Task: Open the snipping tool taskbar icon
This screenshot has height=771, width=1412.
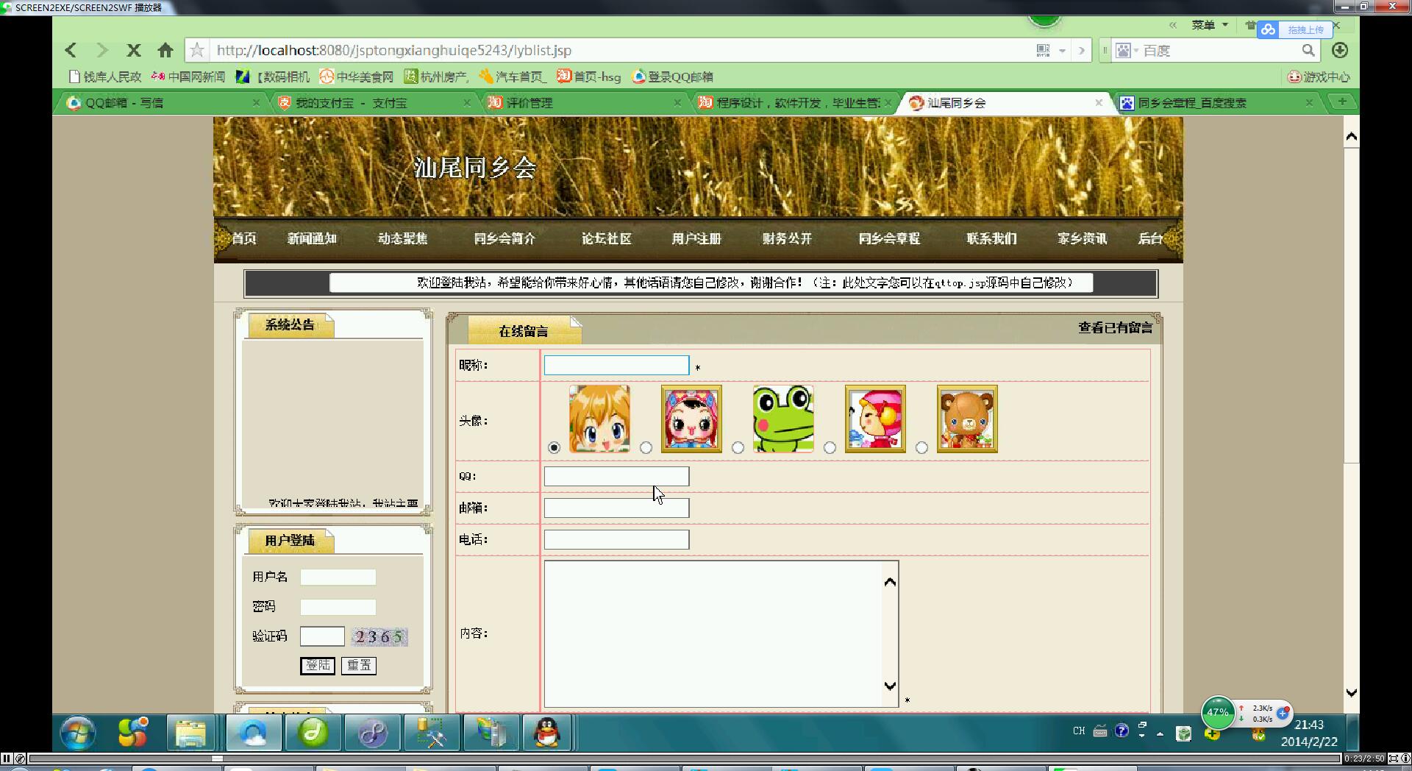Action: click(x=432, y=733)
